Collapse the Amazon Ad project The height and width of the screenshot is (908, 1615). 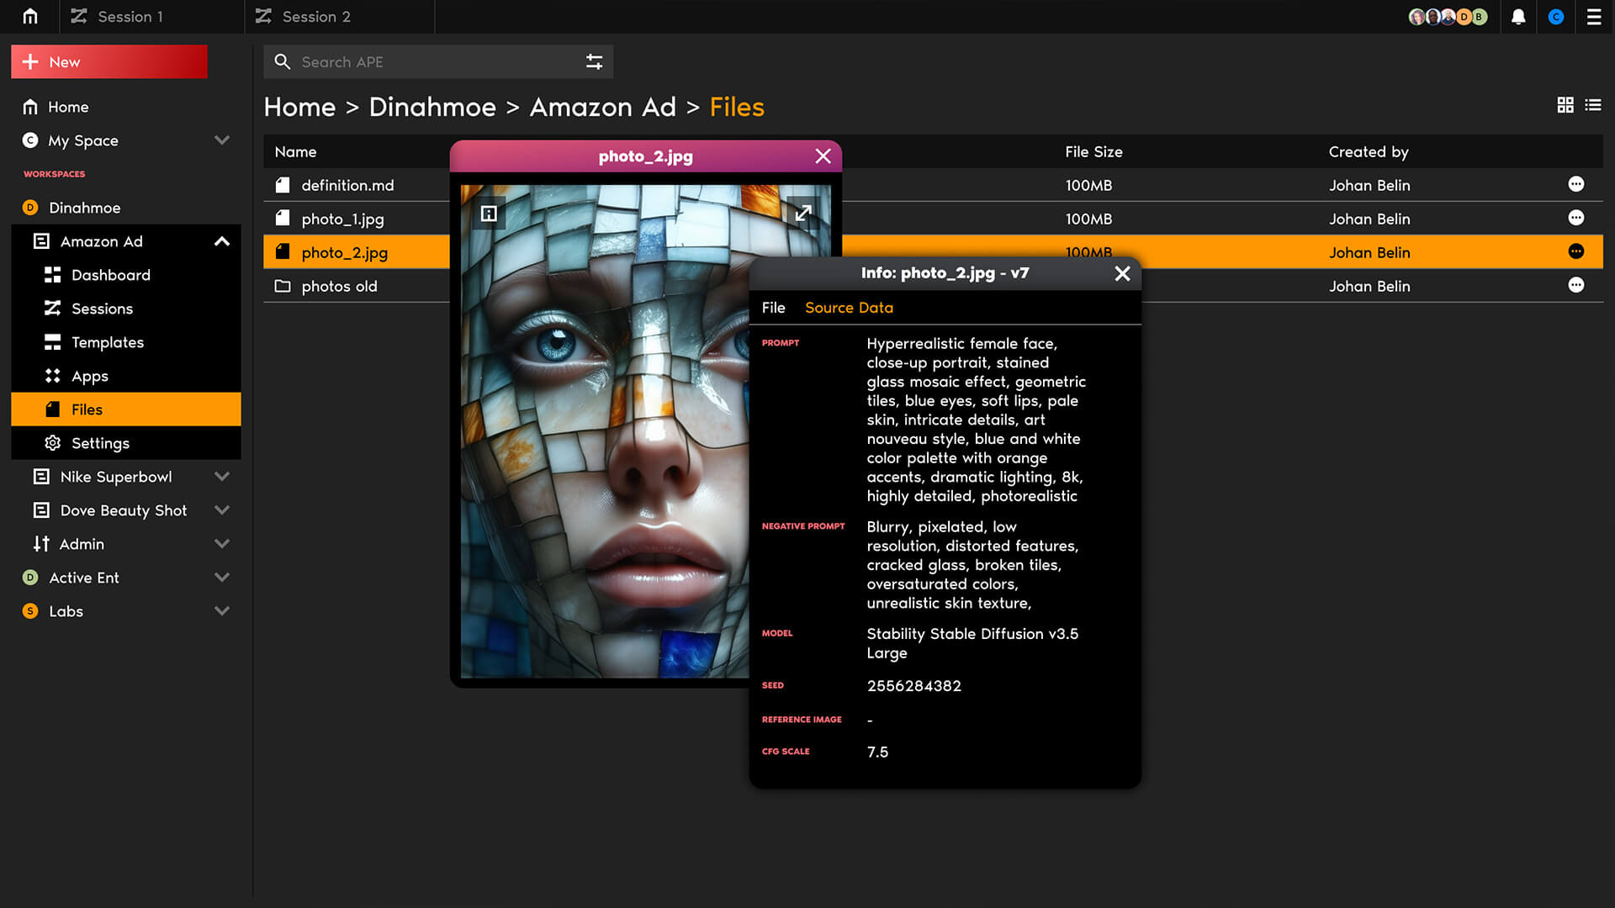[222, 241]
